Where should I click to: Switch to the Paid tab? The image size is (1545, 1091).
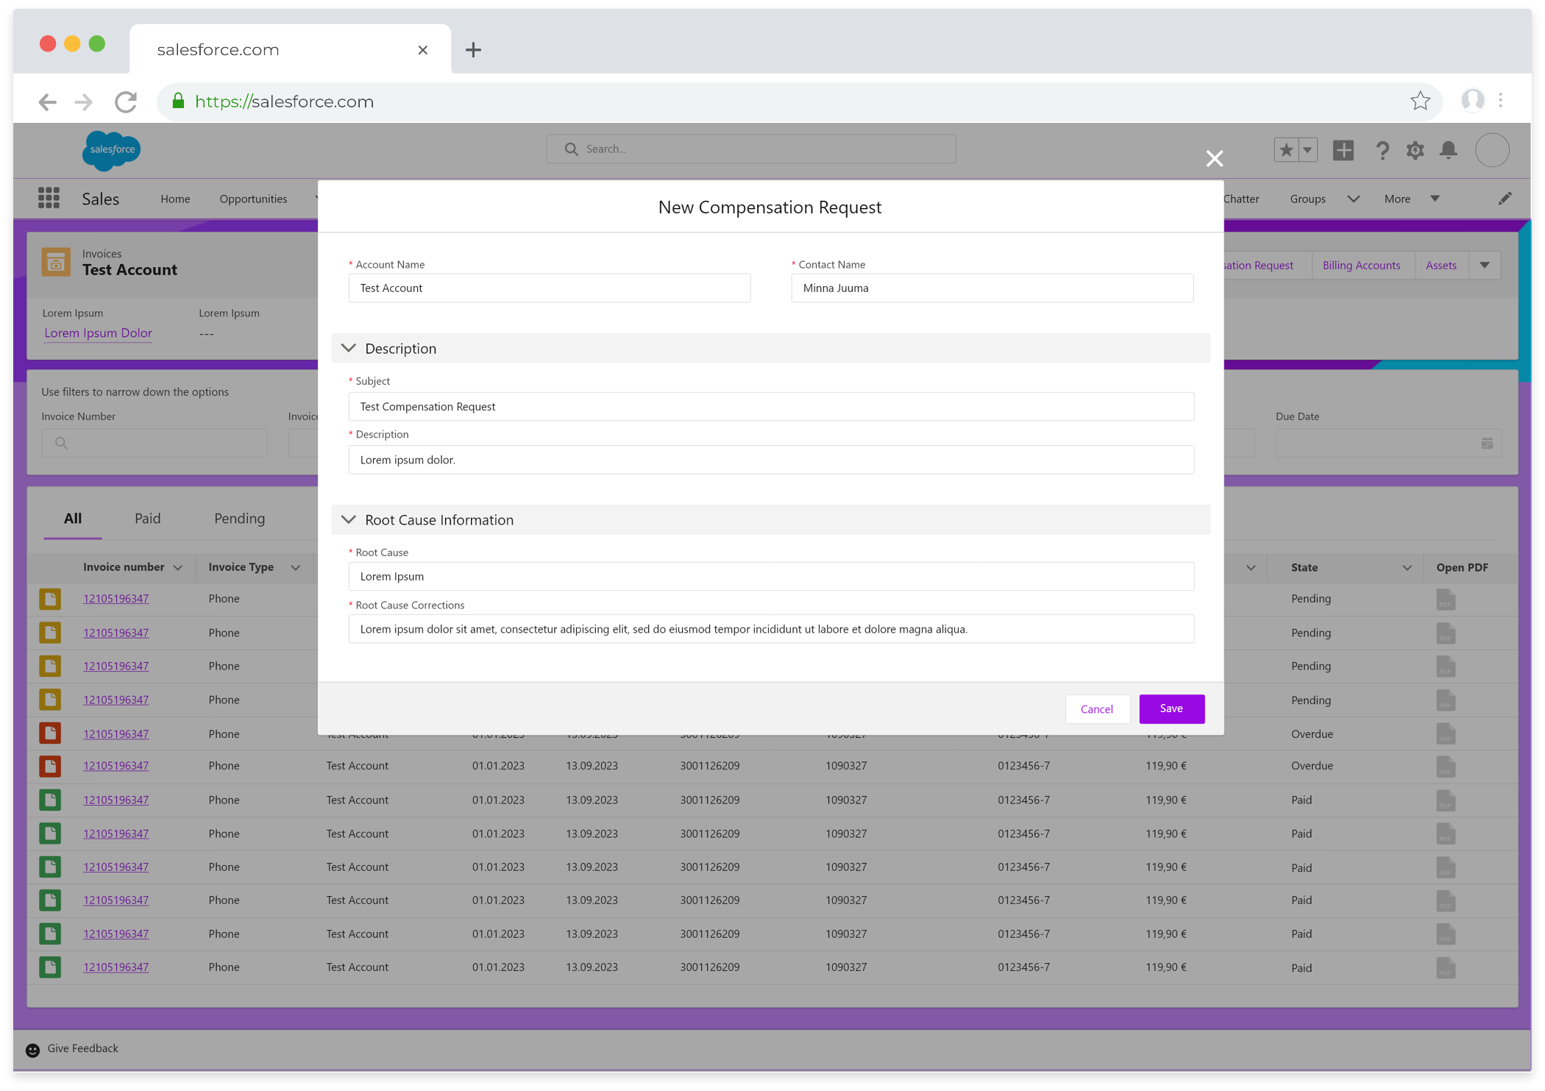[147, 518]
